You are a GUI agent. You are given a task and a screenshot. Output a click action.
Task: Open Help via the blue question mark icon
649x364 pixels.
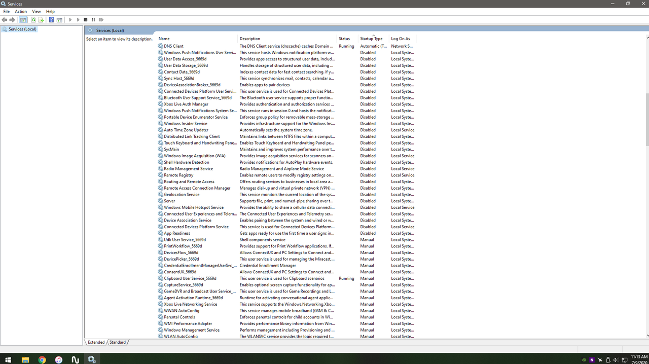click(51, 20)
